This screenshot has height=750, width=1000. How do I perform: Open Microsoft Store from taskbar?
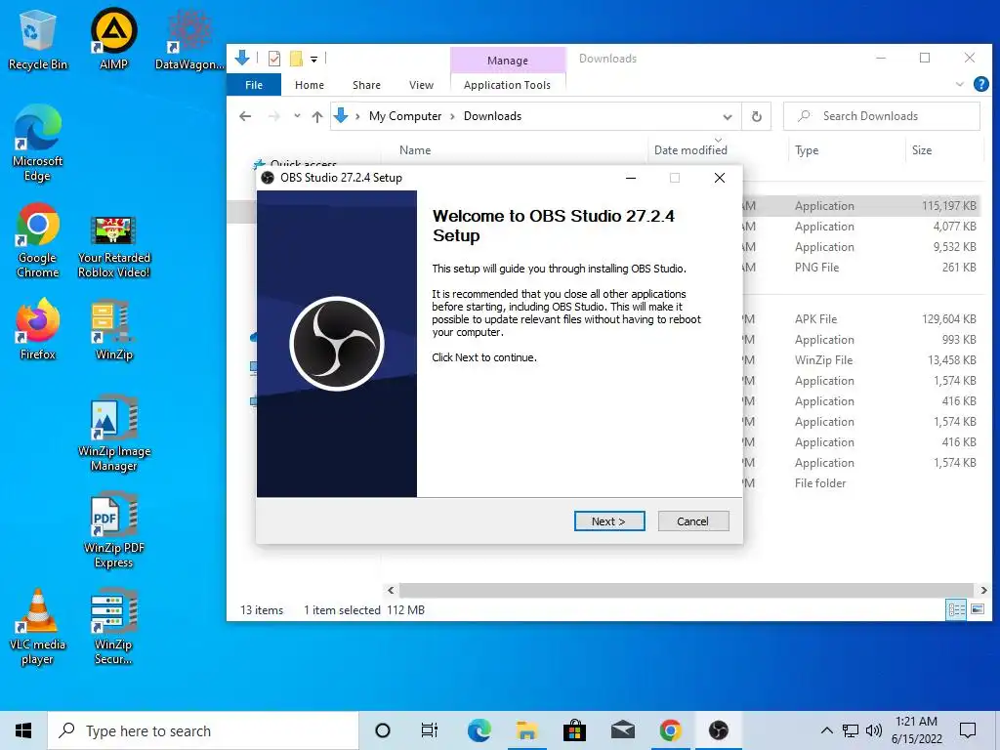click(574, 730)
